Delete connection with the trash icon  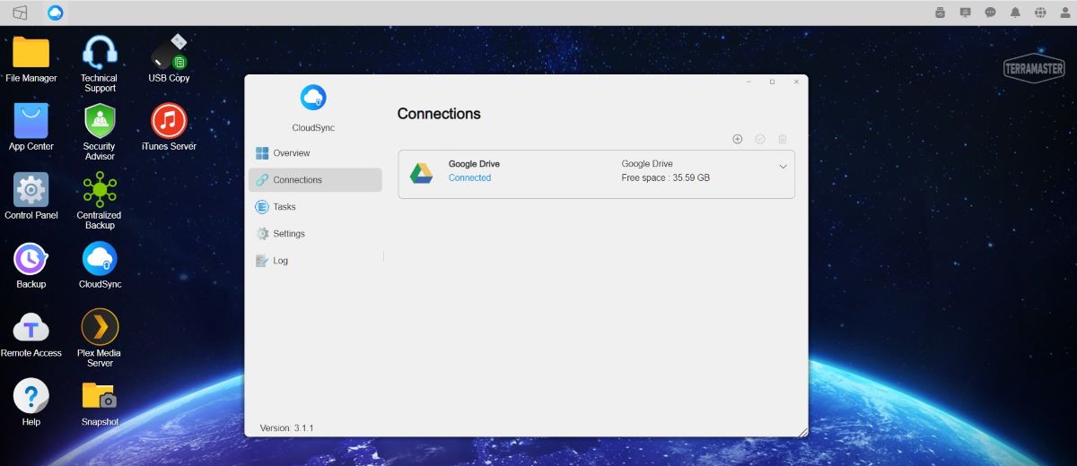(x=783, y=139)
